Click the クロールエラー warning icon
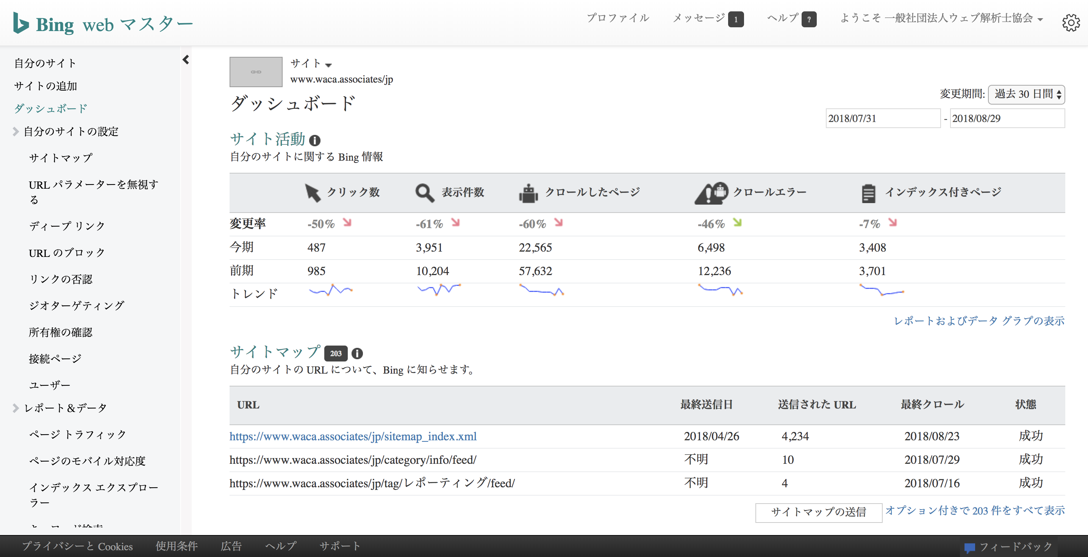Screen dimensions: 1088x557 (711, 193)
